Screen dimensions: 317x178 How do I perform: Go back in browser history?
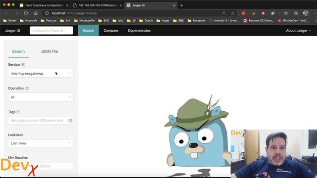pyautogui.click(x=6, y=13)
